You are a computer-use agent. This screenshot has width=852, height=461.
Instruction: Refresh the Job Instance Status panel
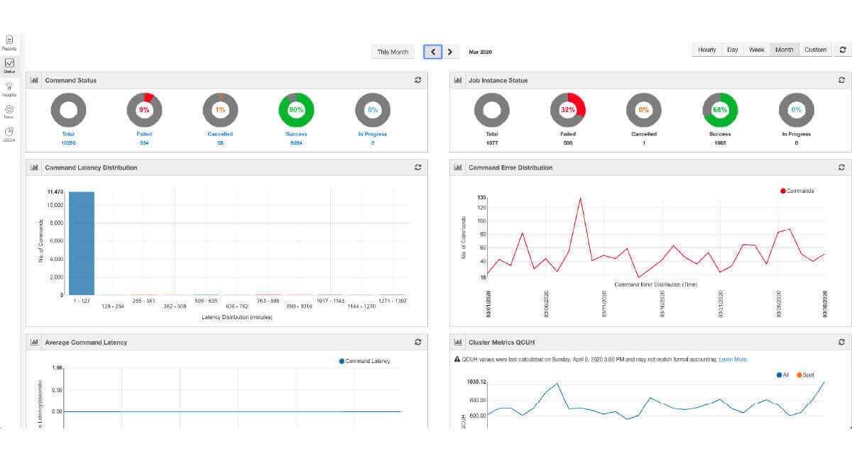[841, 80]
